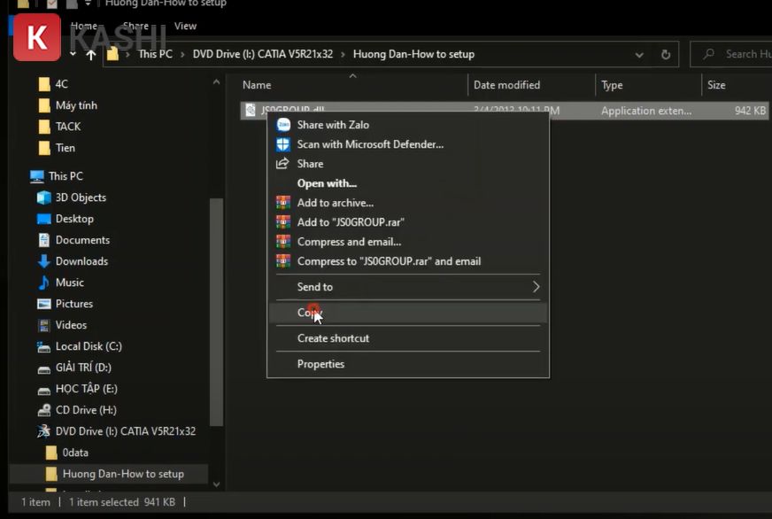Expand the chevron after This PC in path

click(182, 54)
